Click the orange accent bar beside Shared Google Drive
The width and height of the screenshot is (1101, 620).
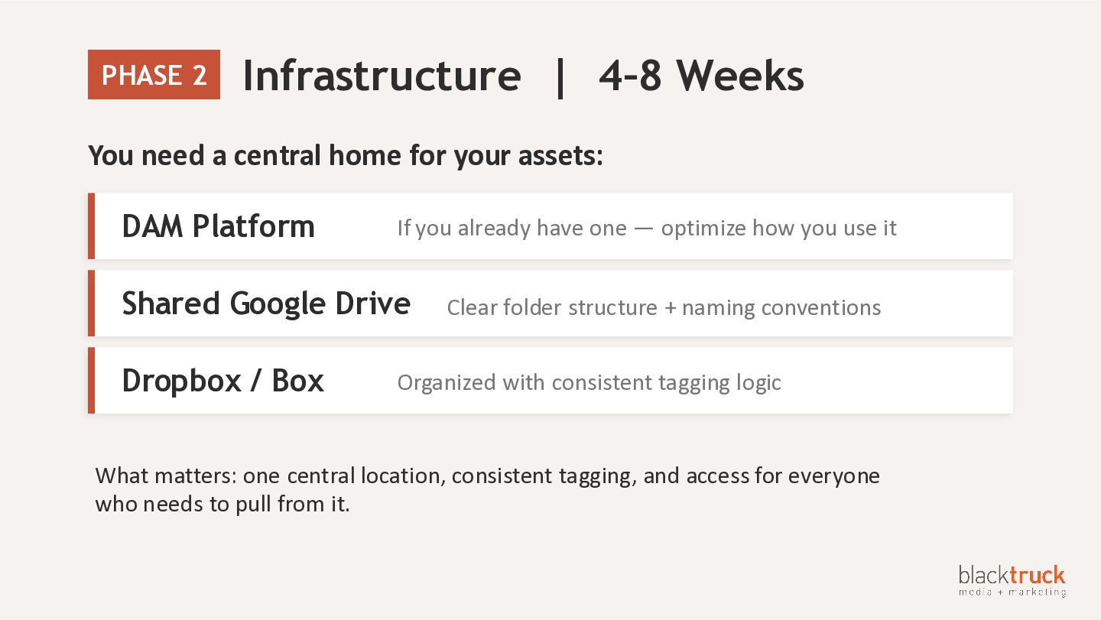91,304
